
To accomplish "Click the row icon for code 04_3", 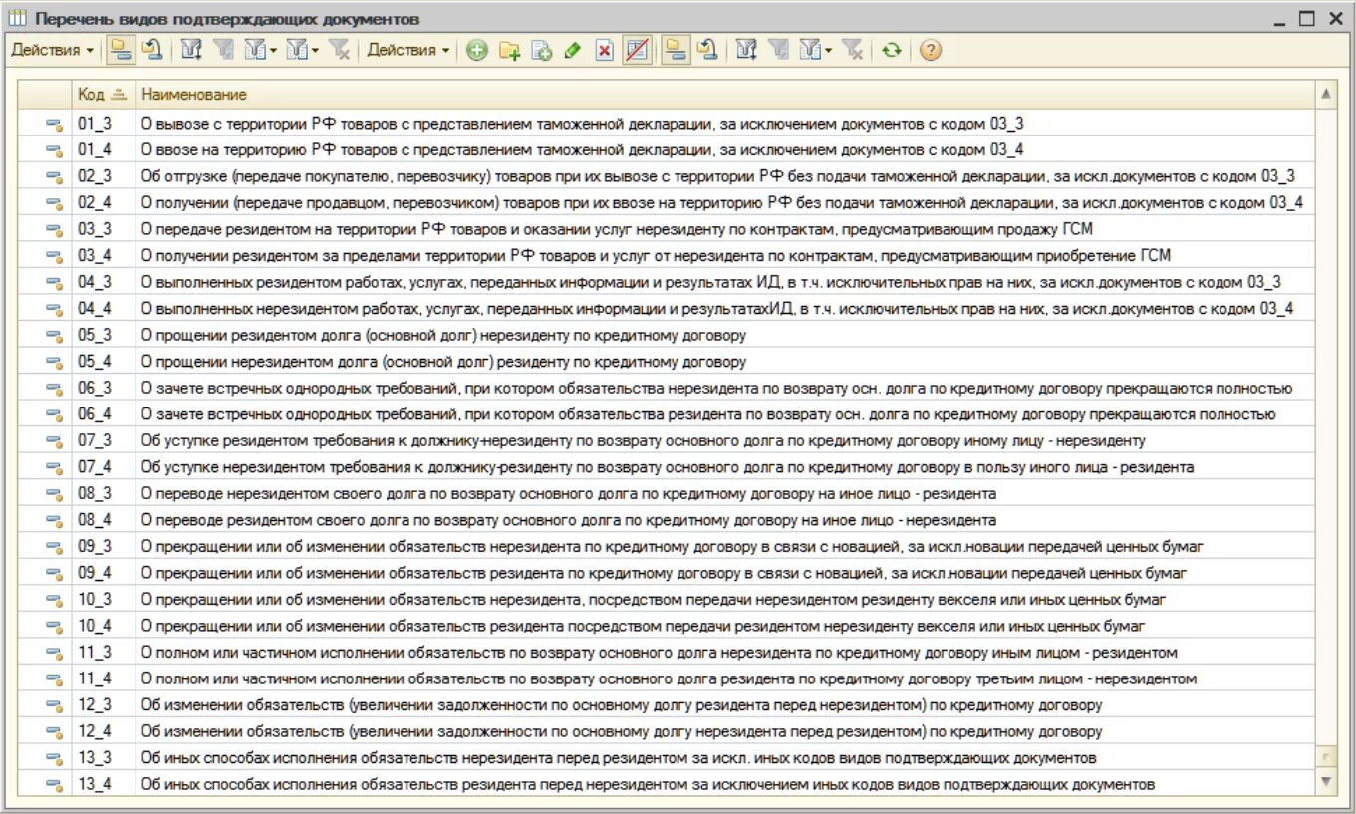I will point(55,282).
